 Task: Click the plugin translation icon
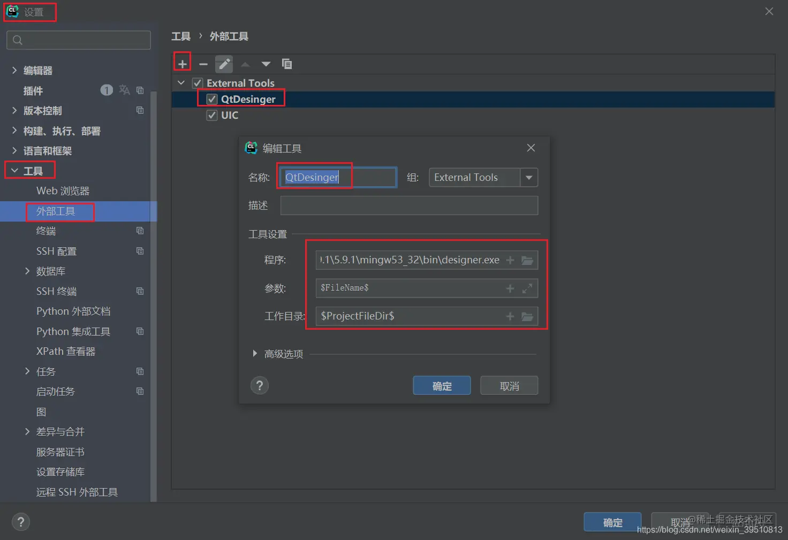click(125, 90)
